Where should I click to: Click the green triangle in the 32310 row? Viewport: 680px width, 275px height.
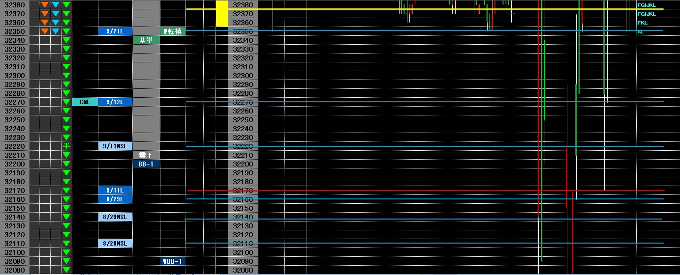click(66, 67)
